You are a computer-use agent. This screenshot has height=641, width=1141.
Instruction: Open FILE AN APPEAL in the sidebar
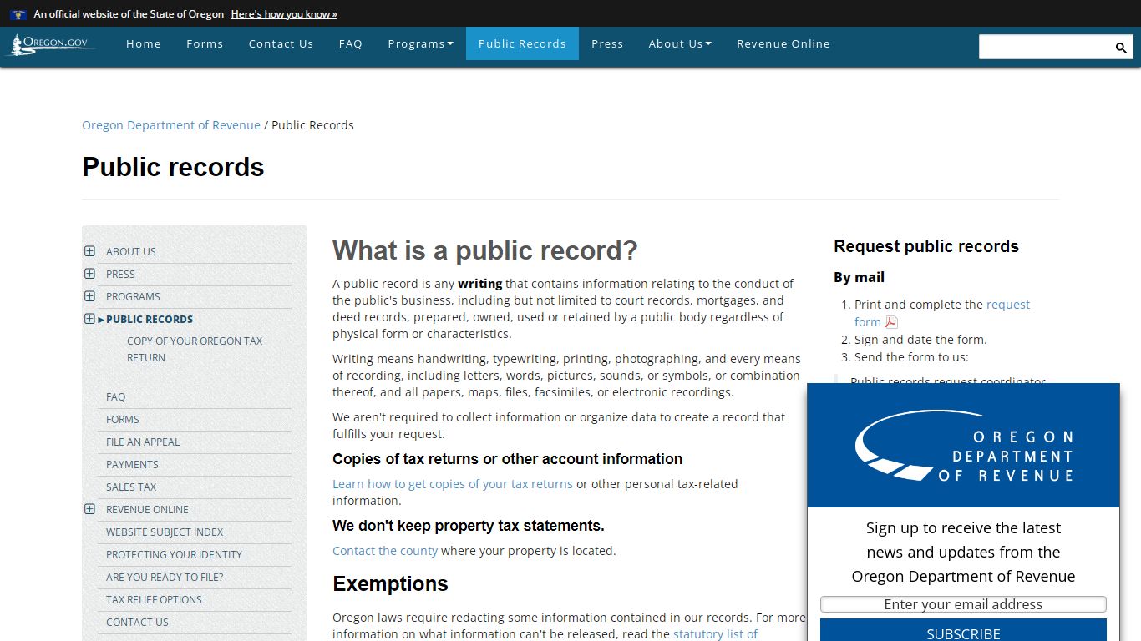pos(143,442)
